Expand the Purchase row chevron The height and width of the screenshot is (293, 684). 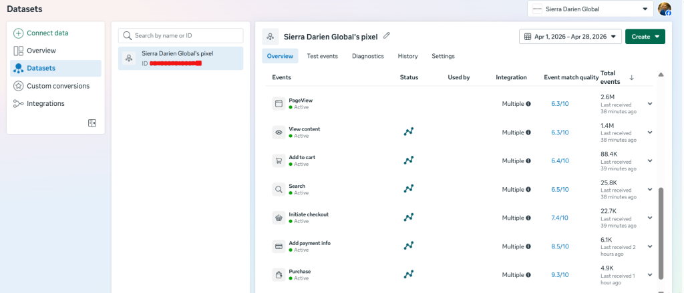pyautogui.click(x=650, y=275)
